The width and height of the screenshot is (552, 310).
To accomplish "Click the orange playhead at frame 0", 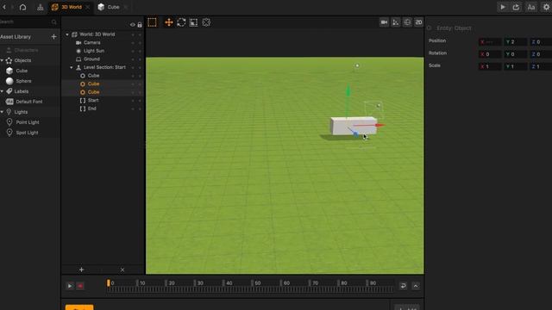I will [109, 283].
